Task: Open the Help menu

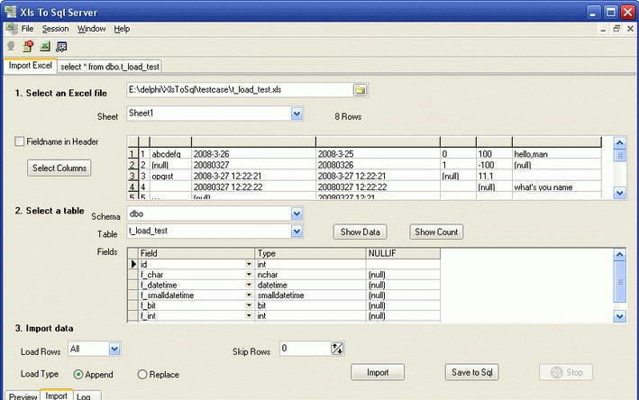Action: tap(122, 29)
